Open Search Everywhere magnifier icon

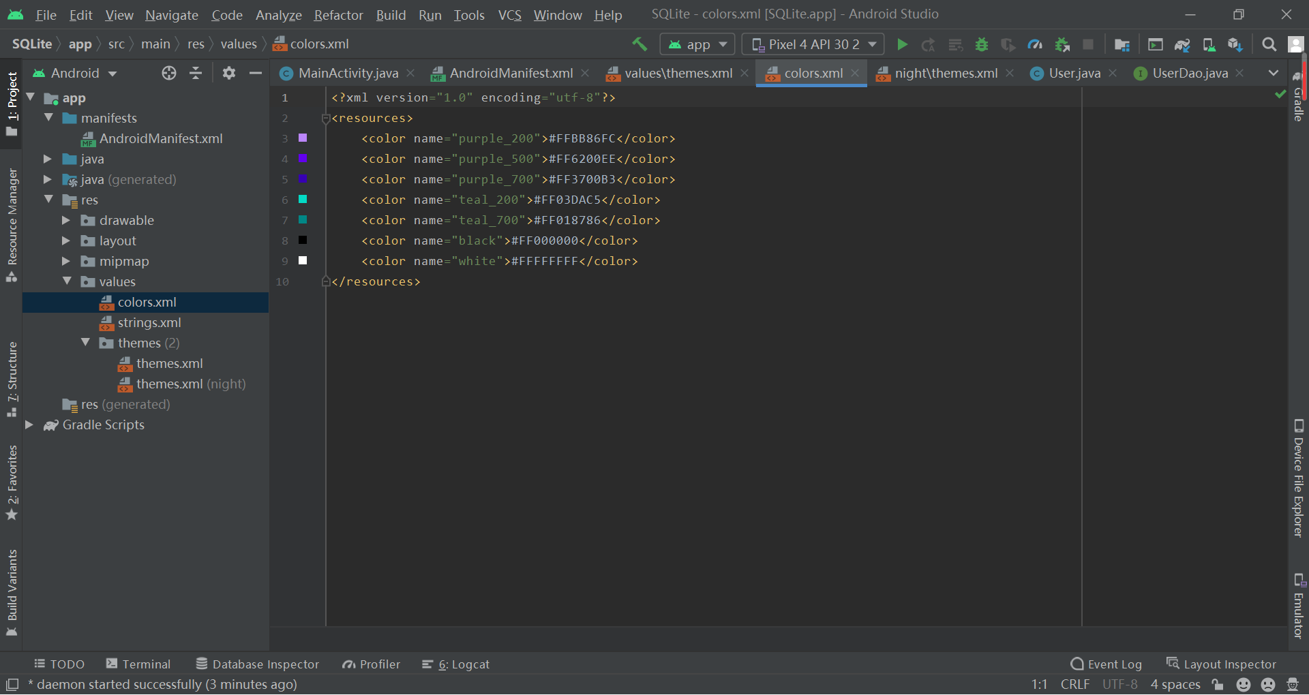click(x=1269, y=44)
